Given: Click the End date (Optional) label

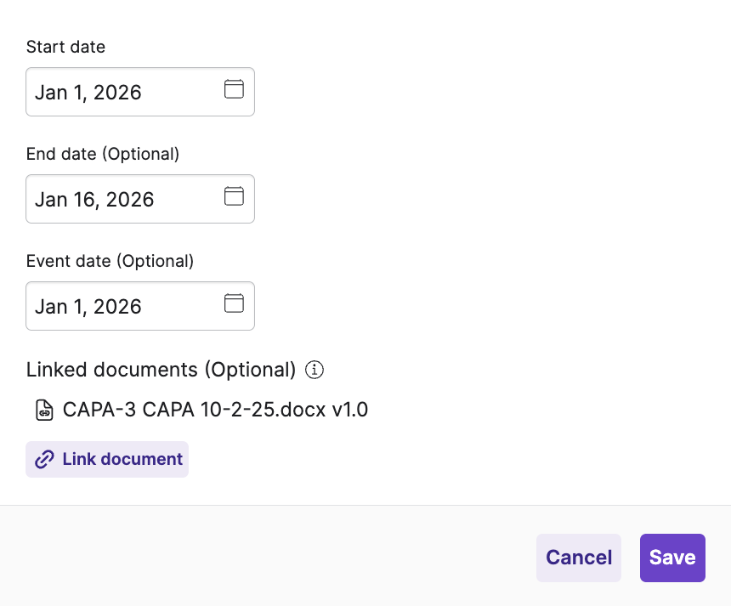Looking at the screenshot, I should pos(103,154).
